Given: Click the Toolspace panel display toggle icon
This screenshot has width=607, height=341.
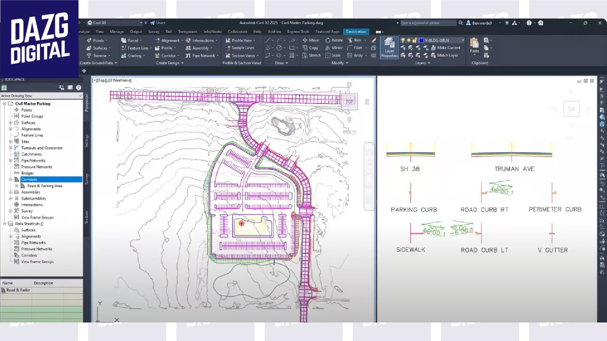Looking at the screenshot, I should [x=70, y=88].
